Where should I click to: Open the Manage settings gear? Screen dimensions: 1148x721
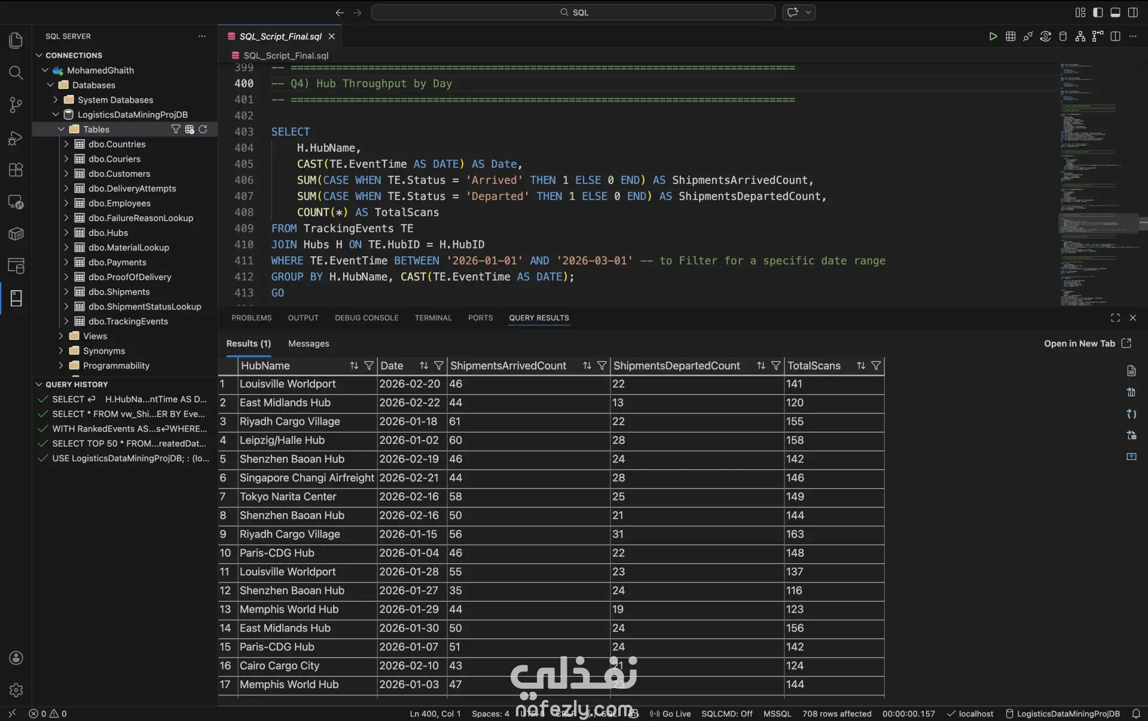click(x=16, y=690)
